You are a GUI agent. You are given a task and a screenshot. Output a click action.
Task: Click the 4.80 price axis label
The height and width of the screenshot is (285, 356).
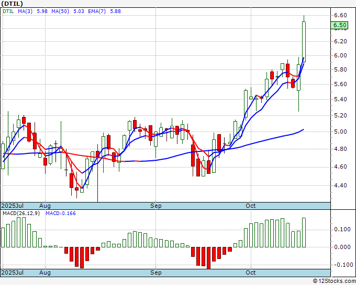pyautogui.click(x=340, y=149)
